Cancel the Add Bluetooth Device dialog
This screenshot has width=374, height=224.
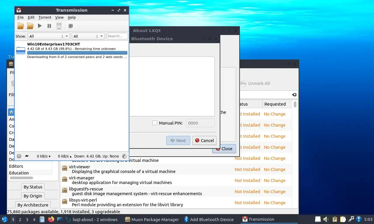205,140
